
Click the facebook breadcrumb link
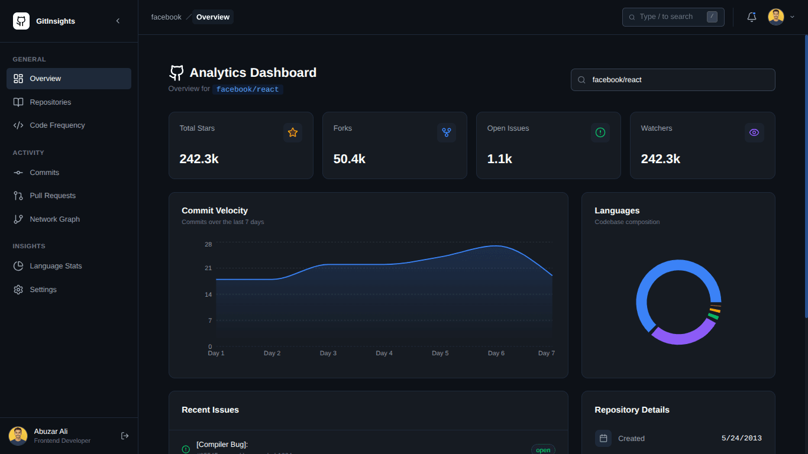pos(166,17)
